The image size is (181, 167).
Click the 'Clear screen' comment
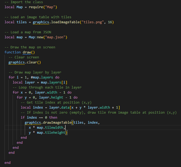click(24, 57)
